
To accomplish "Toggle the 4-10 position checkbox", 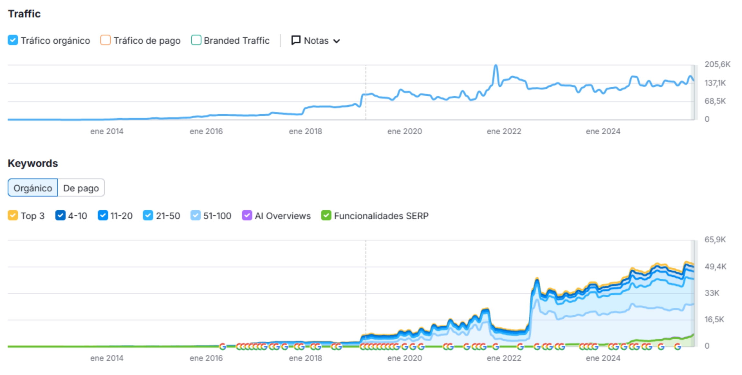I will coord(60,216).
